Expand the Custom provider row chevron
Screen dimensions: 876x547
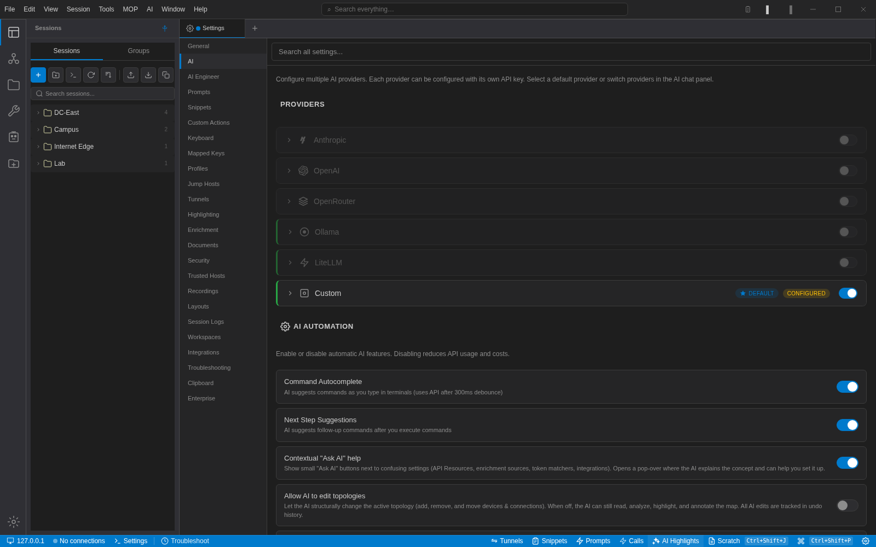(x=290, y=293)
